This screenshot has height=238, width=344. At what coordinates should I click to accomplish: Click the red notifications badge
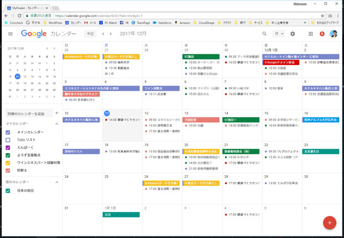point(322,34)
